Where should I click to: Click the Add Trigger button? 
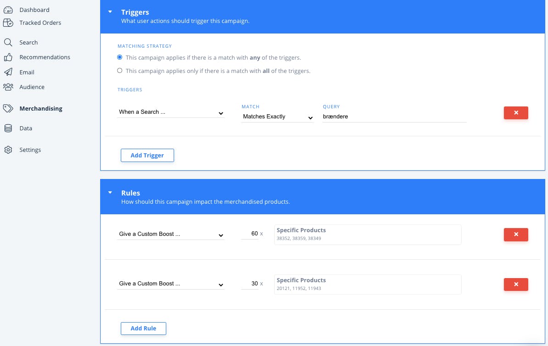tap(147, 156)
